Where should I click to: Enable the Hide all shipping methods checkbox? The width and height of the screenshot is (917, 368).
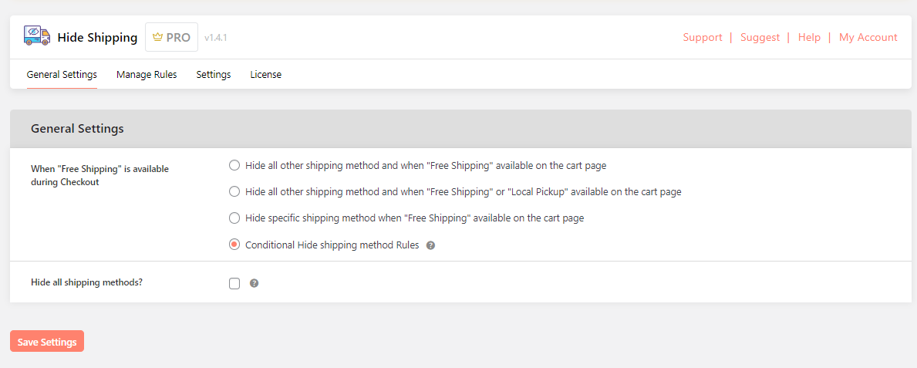(x=234, y=283)
